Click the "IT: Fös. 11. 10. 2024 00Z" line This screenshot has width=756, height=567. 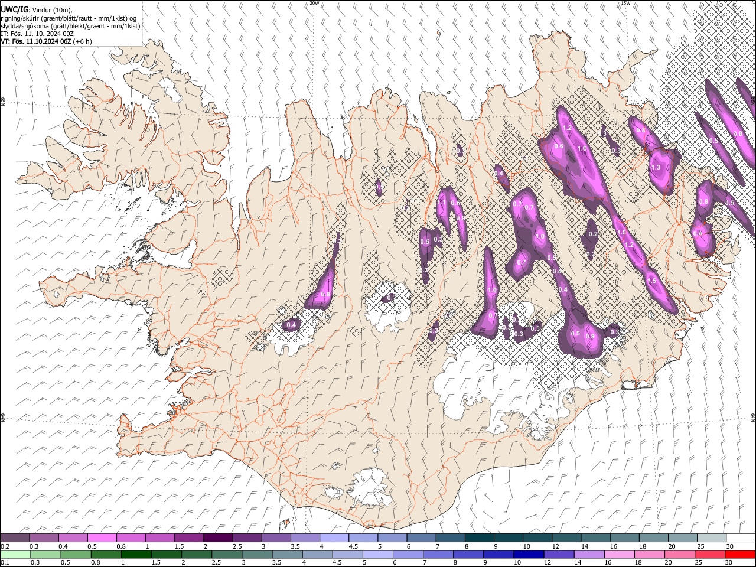pyautogui.click(x=37, y=34)
